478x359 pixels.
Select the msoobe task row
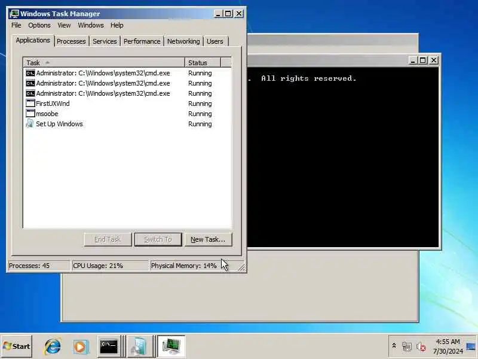(x=127, y=114)
